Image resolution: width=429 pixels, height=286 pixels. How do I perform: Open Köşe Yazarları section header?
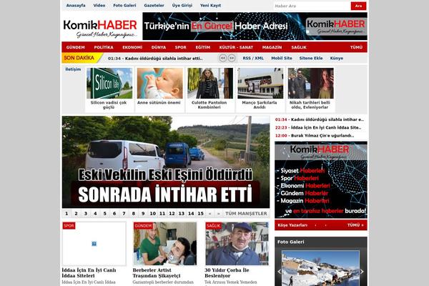pos(292,225)
